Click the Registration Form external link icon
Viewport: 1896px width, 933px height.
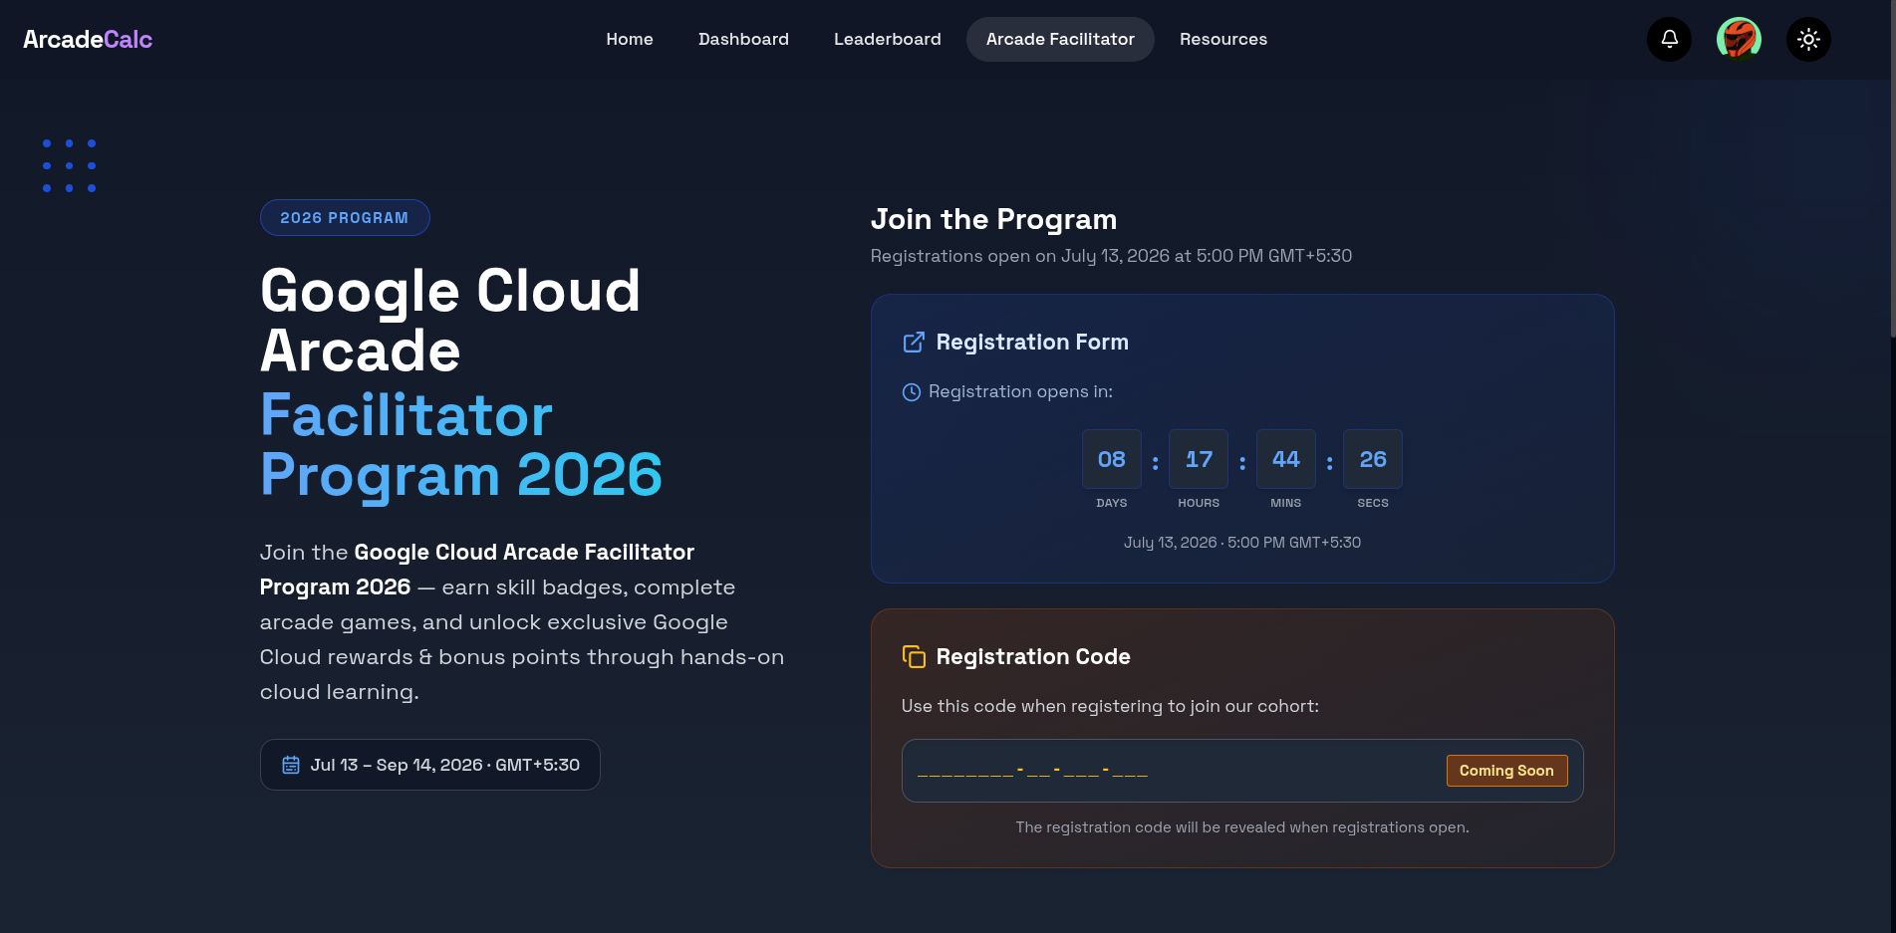click(x=914, y=343)
